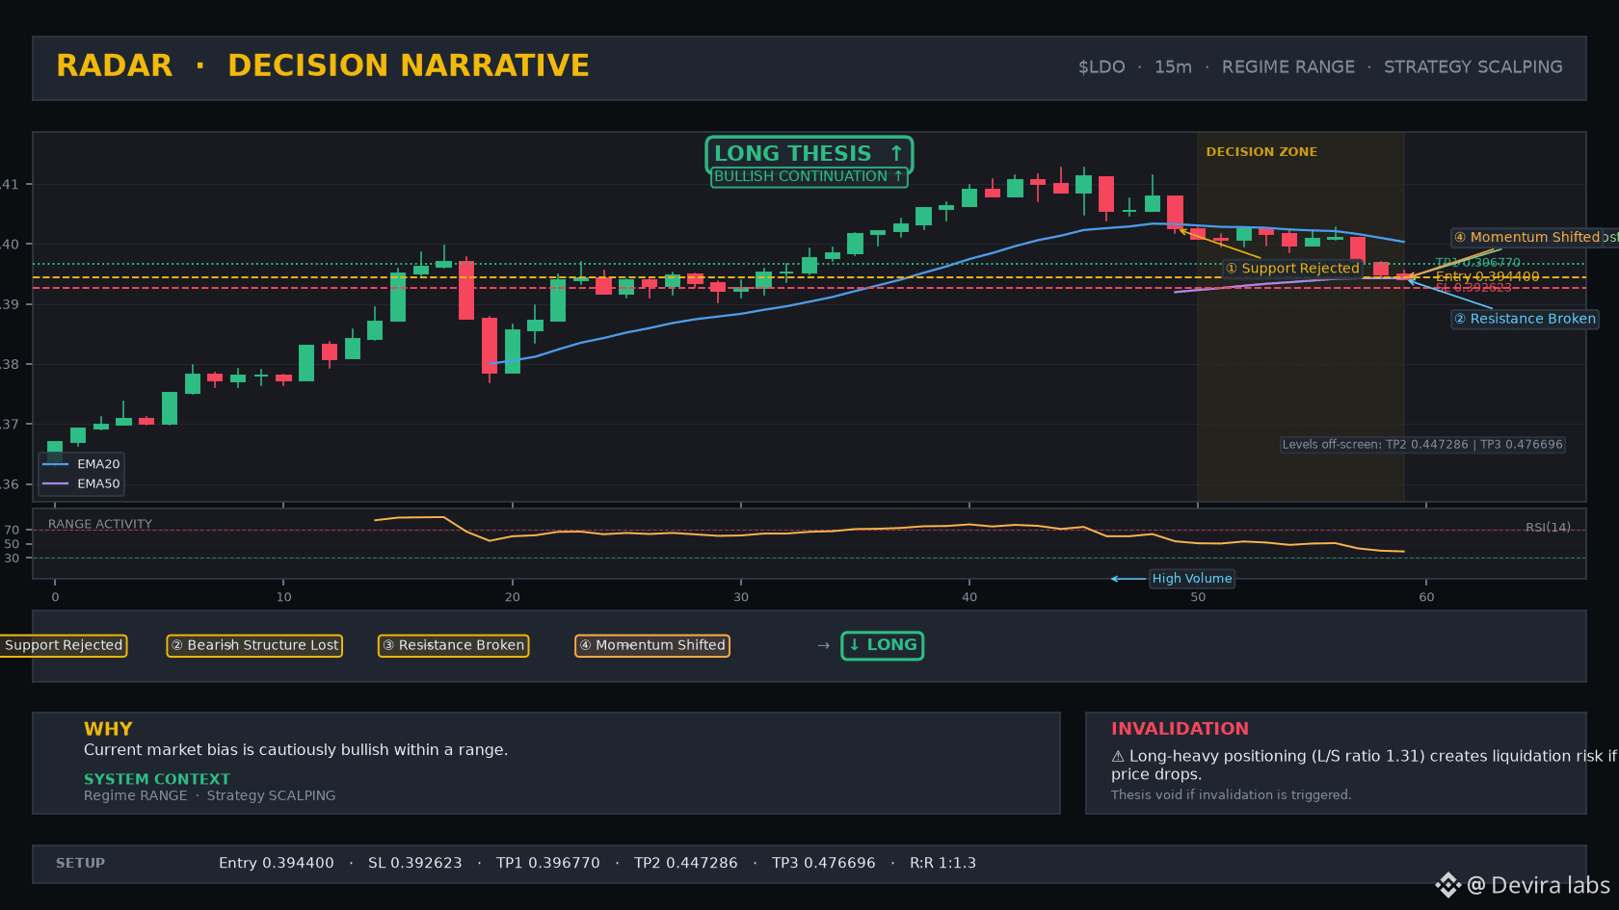The width and height of the screenshot is (1619, 910).
Task: Click the RSI 70 level tick label
Action: tap(12, 531)
